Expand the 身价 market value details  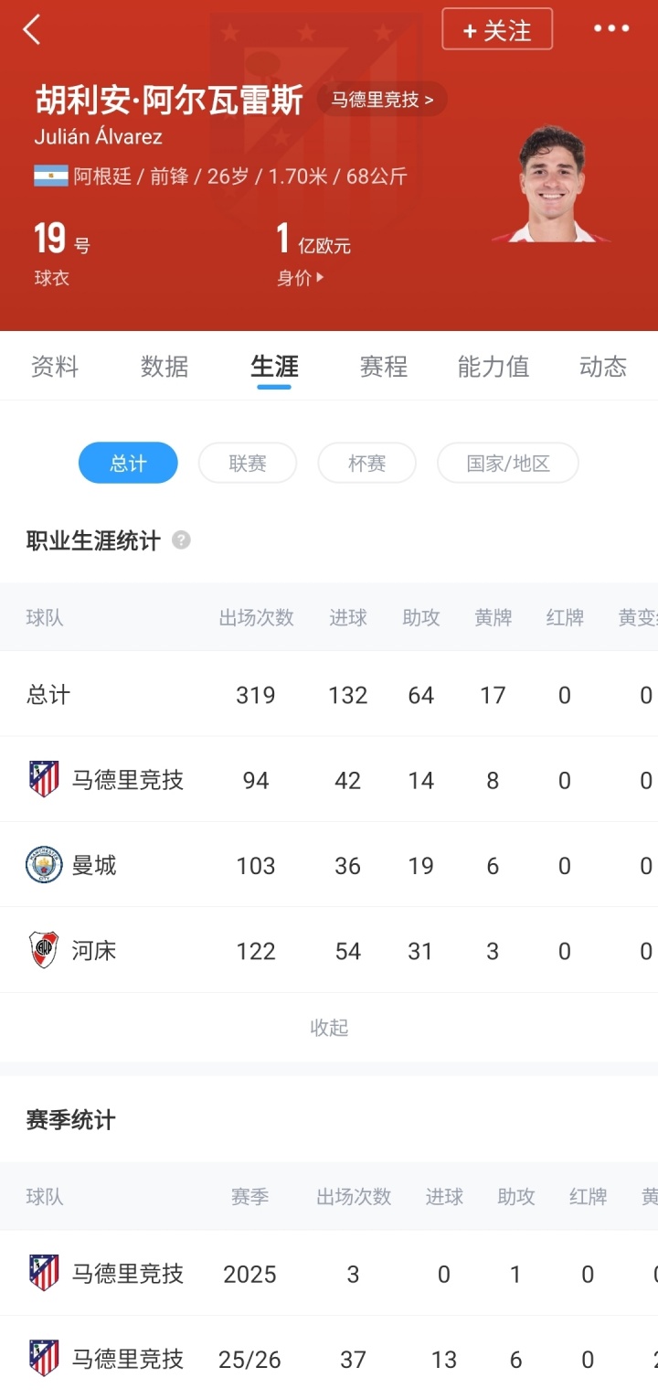tap(301, 279)
